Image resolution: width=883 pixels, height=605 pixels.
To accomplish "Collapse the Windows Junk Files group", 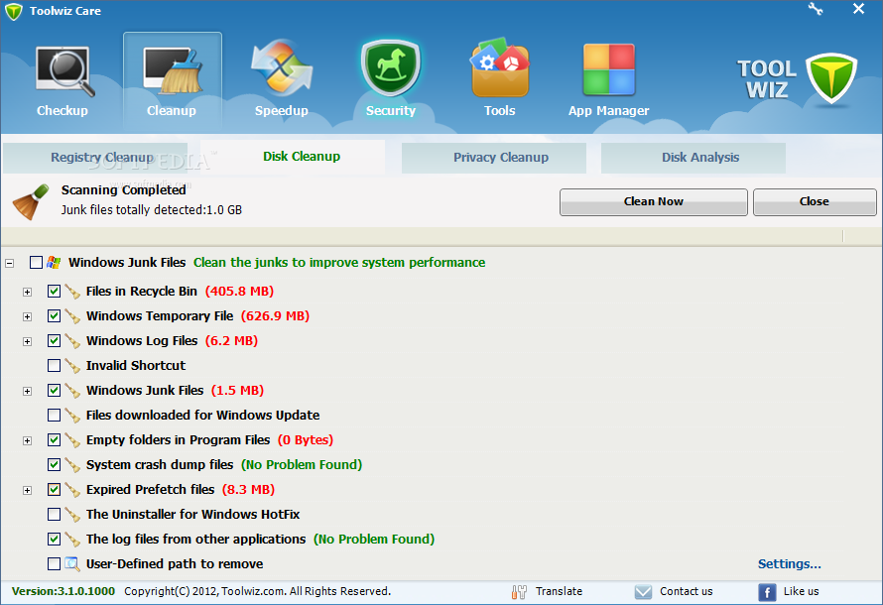I will 9,264.
